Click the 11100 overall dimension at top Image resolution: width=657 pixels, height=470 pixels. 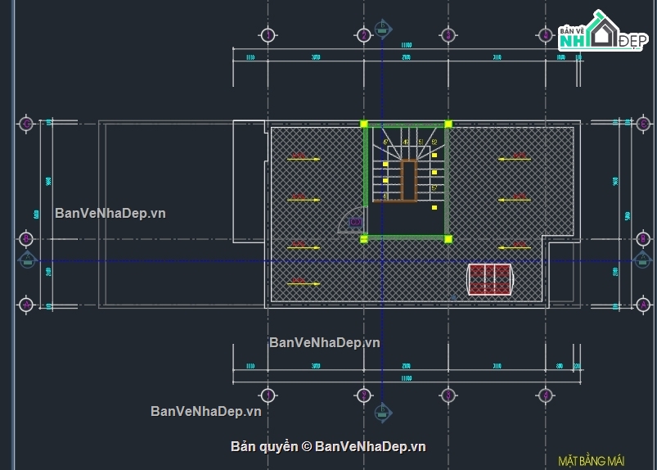pos(405,45)
